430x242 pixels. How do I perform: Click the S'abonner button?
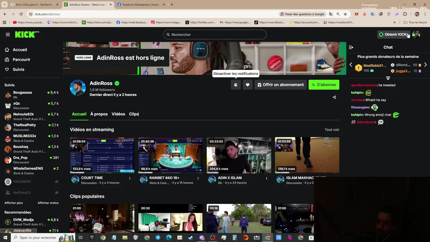(324, 85)
